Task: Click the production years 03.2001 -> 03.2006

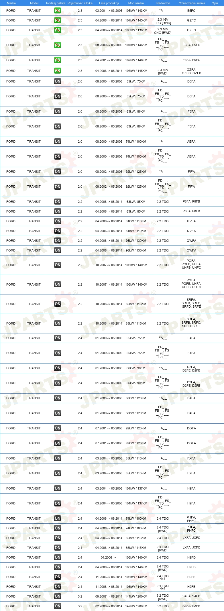Action: click(109, 11)
